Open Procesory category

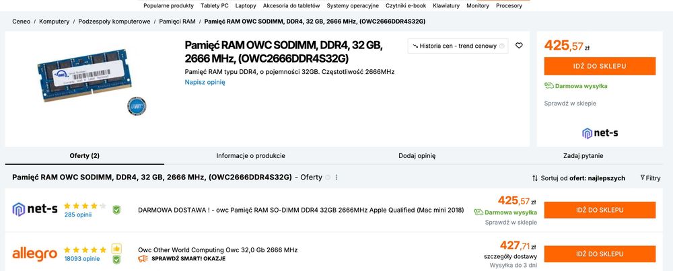[x=509, y=5]
